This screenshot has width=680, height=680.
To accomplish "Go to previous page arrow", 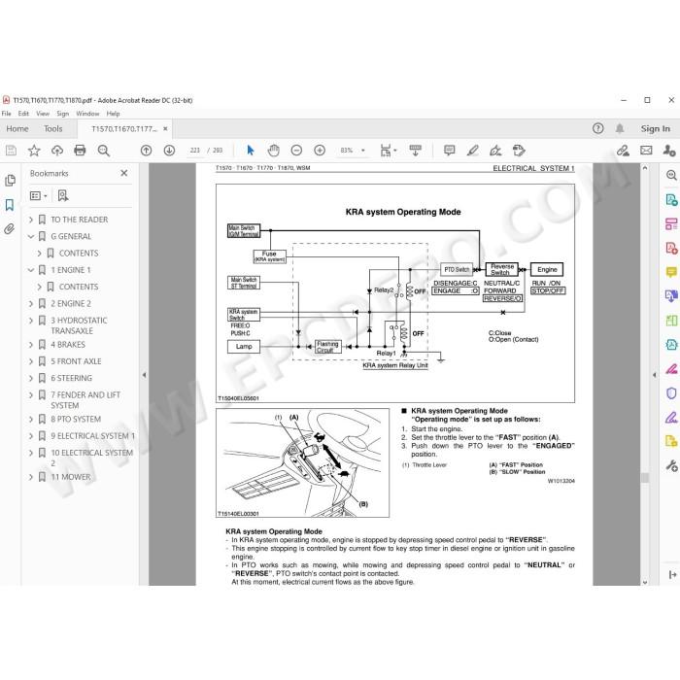I will [146, 151].
